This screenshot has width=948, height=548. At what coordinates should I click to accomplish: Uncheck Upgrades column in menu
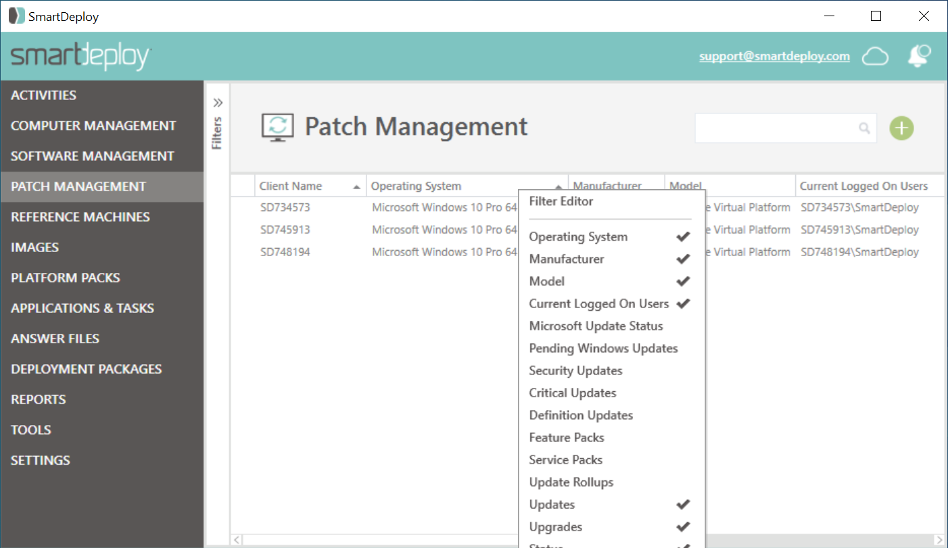point(611,526)
